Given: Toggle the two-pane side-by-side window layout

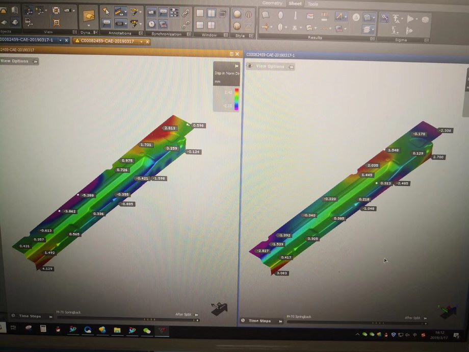Looking at the screenshot, I should 211,13.
